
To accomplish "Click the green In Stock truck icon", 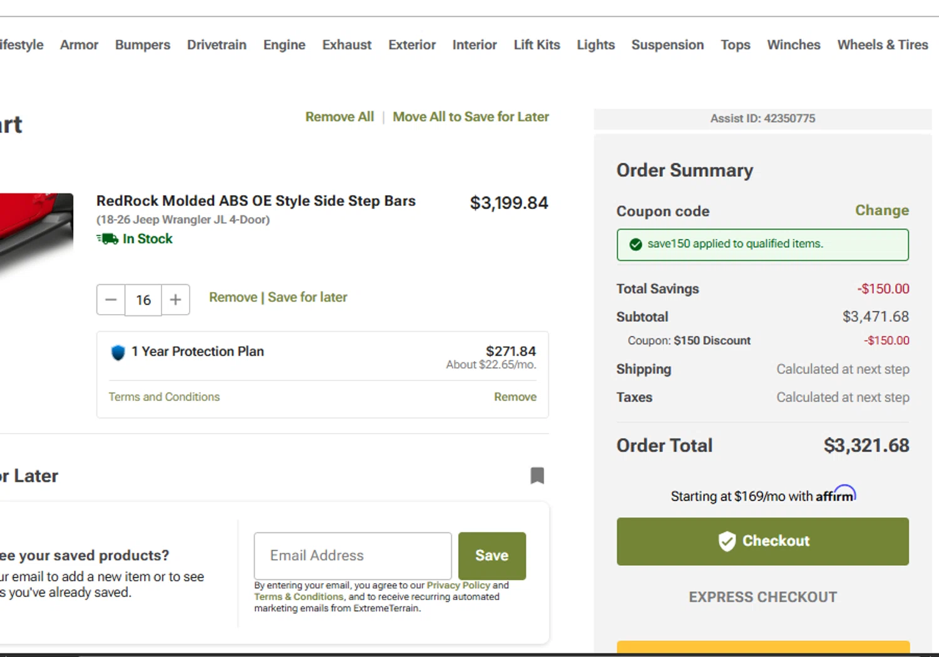I will (107, 238).
